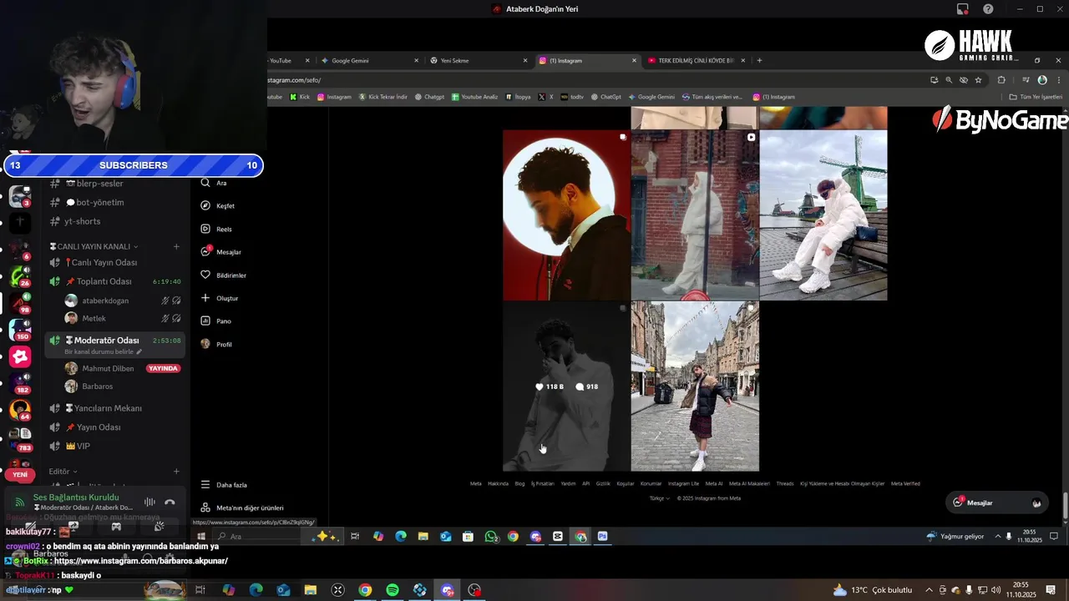Collapse the CANLI YAYIN KANALI category
The image size is (1069, 601).
[94, 246]
